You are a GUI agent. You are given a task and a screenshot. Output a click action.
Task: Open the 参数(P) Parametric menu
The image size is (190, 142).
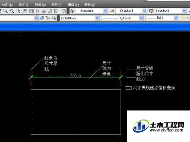(x=57, y=5)
